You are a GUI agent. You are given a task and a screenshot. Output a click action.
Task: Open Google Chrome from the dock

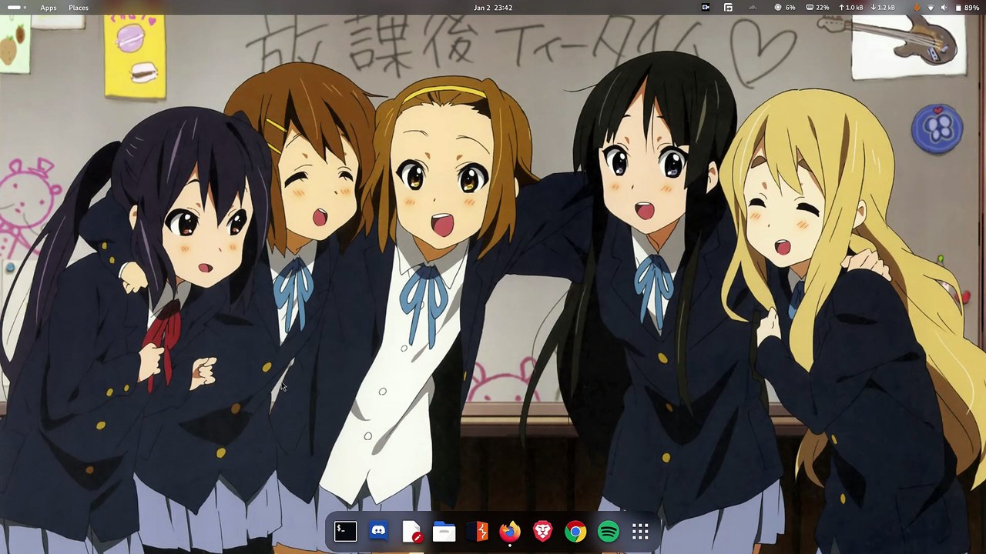tap(575, 531)
